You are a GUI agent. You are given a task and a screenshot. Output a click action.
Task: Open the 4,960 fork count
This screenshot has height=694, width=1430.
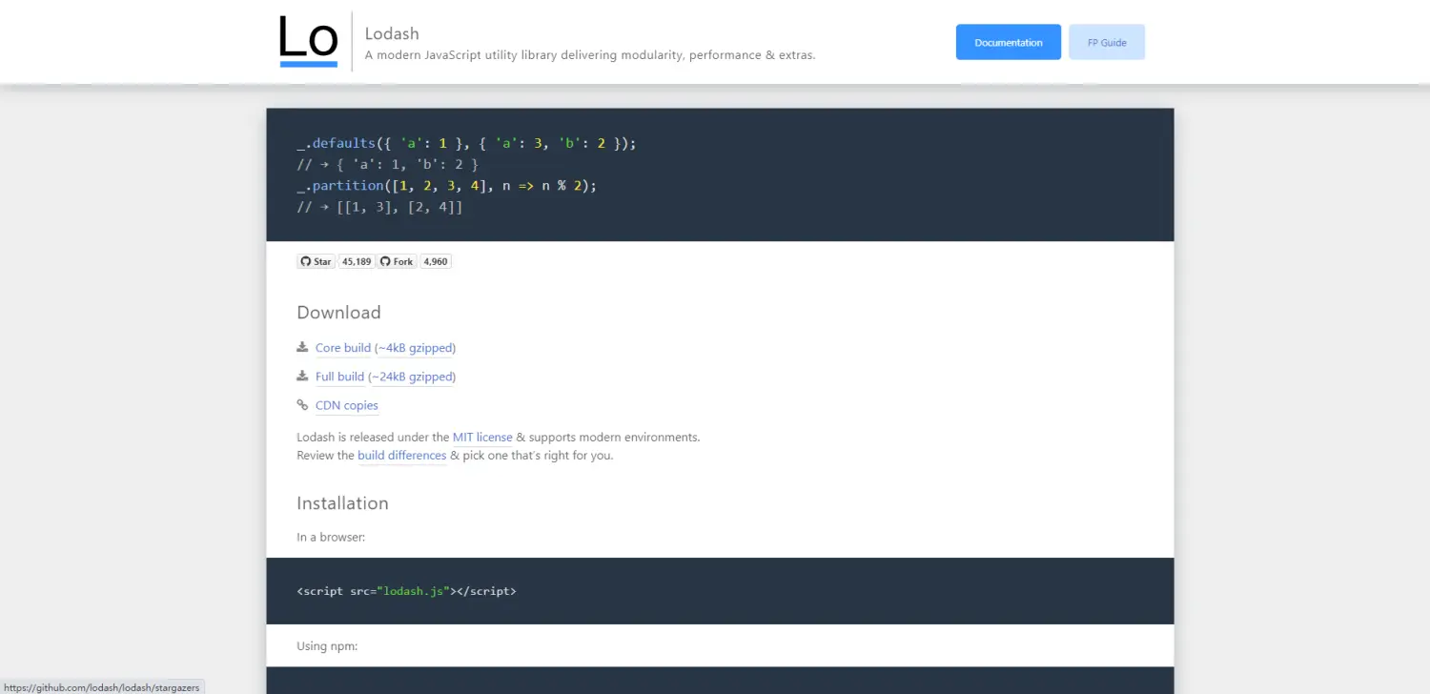(436, 261)
